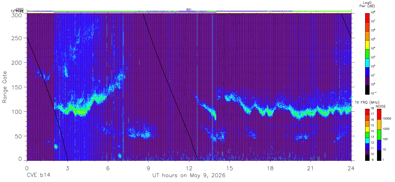This screenshot has width=395, height=182.
Task: Click the 18 tick on UT hours axis
Action: (270, 168)
